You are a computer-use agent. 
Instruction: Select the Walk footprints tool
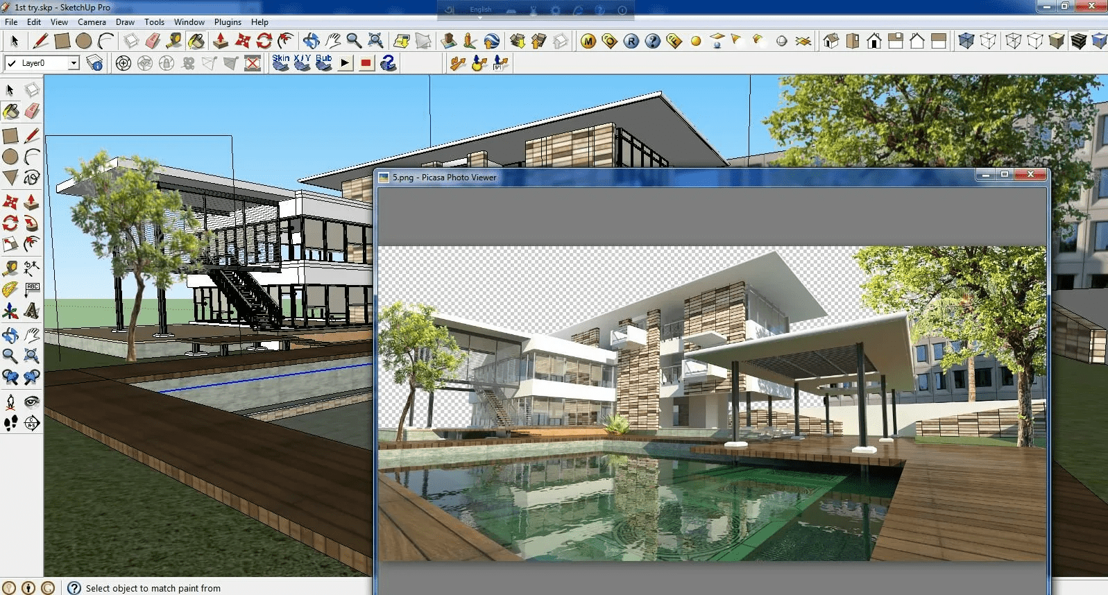tap(10, 423)
